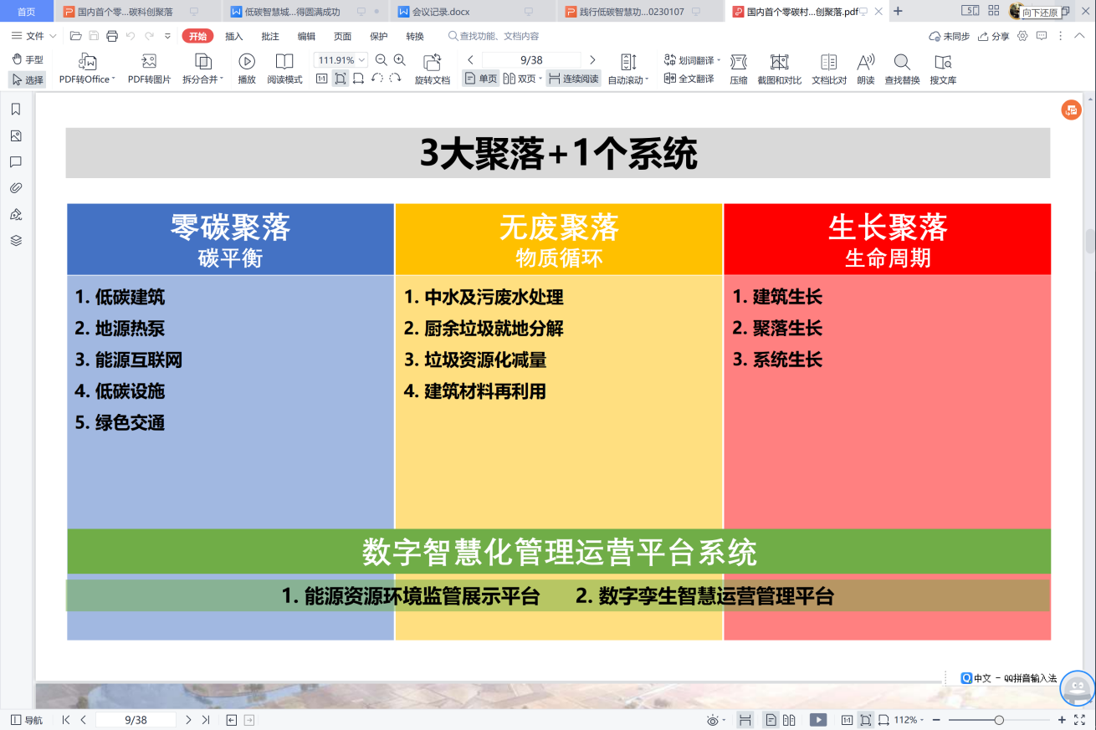Open the bookmark panel in left sidebar
The width and height of the screenshot is (1096, 730).
(x=16, y=110)
